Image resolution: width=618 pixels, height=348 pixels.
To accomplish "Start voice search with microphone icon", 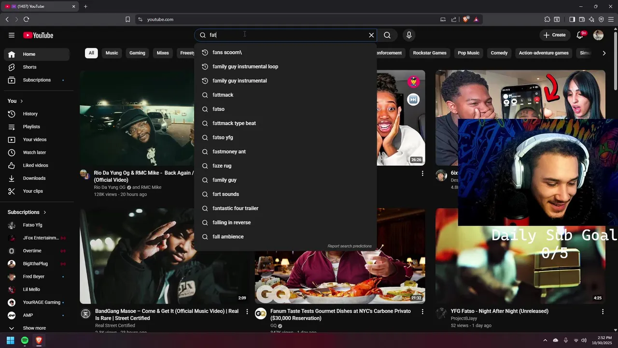I will click(409, 35).
